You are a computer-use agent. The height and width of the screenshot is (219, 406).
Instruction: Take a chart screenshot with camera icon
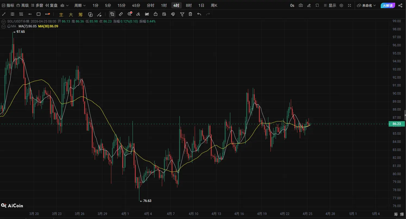coord(301,5)
